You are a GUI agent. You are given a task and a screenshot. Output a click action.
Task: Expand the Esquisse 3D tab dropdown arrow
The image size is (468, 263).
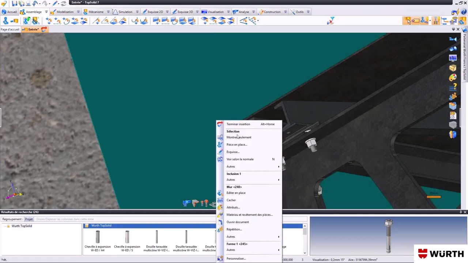point(197,12)
